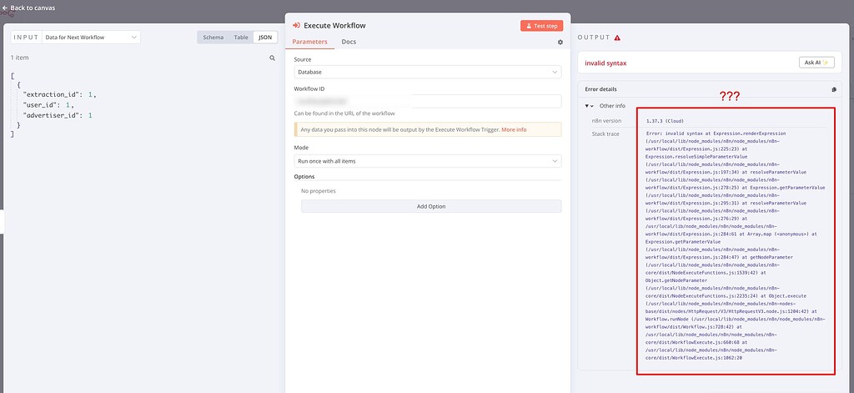Image resolution: width=854 pixels, height=393 pixels.
Task: Open the More info link
Action: [514, 129]
